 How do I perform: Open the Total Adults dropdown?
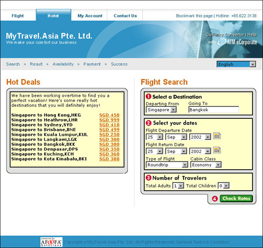click(x=178, y=186)
